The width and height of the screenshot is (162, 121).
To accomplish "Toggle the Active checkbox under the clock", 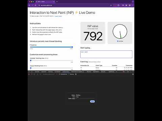I will [x=118, y=41].
